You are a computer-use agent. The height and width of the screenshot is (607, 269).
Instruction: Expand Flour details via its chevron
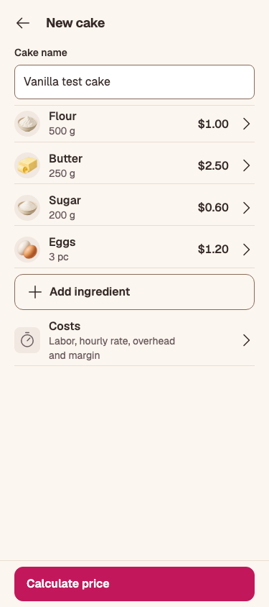[247, 124]
